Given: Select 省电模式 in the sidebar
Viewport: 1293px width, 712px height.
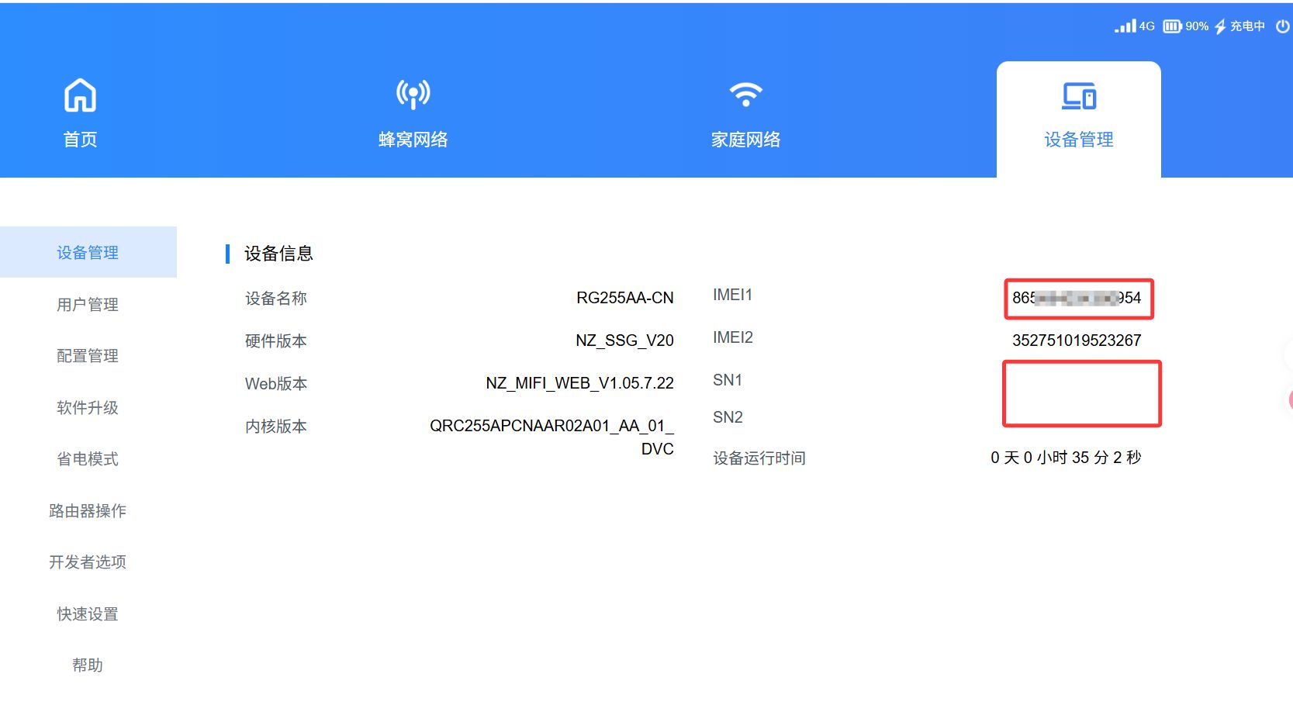Looking at the screenshot, I should tap(88, 459).
